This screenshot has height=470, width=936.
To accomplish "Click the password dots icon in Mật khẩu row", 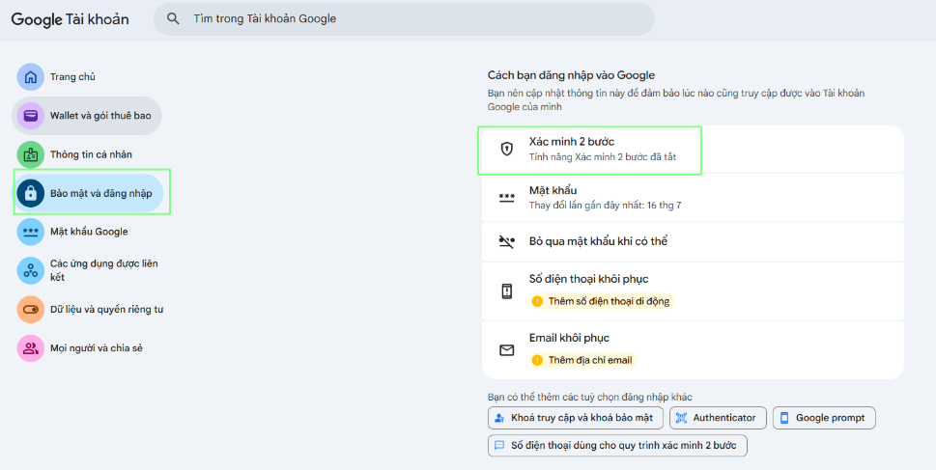I will pyautogui.click(x=506, y=198).
